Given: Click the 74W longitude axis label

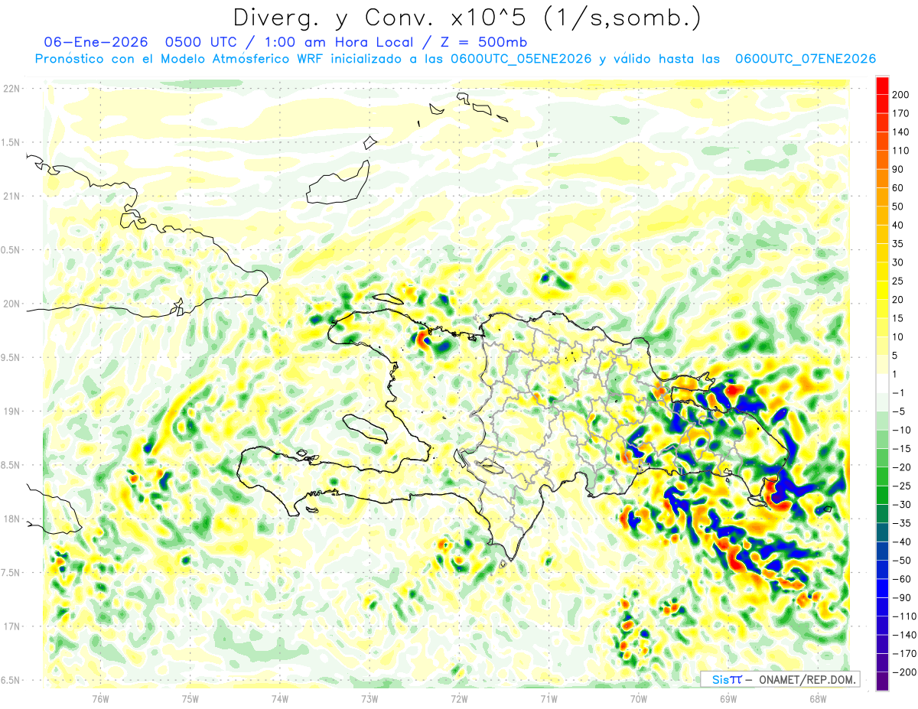Looking at the screenshot, I should tap(280, 698).
